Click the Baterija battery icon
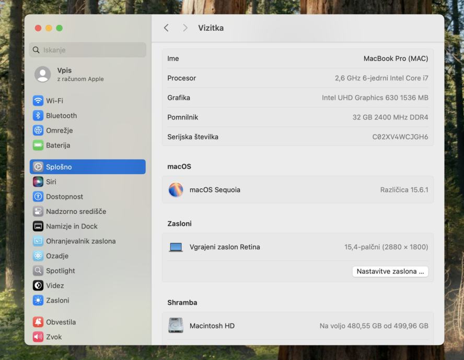This screenshot has height=360, width=464. pyautogui.click(x=38, y=146)
